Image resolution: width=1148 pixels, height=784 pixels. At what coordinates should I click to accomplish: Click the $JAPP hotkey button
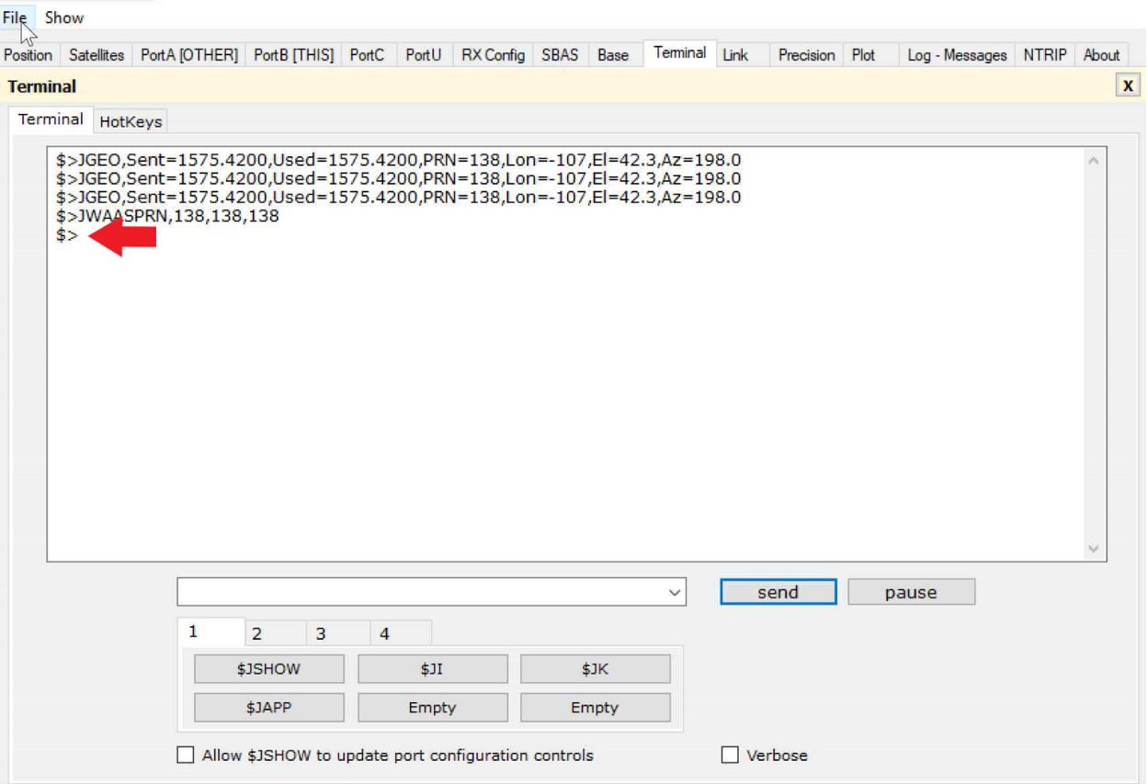(269, 708)
